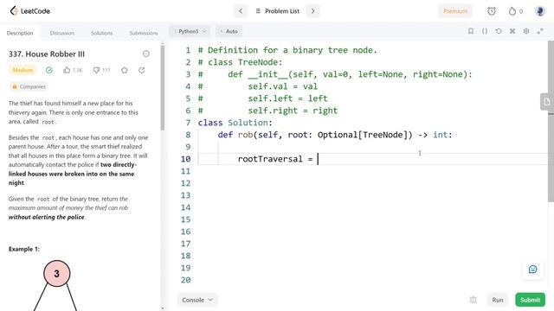Click the debugger bug icon
The image size is (554, 311).
(473, 300)
